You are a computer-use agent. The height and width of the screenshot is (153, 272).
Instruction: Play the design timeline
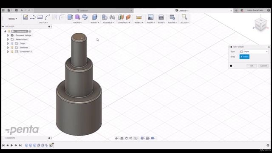pyautogui.click(x=12, y=145)
